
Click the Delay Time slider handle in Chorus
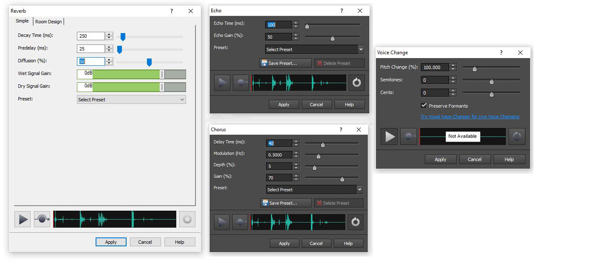pos(323,145)
